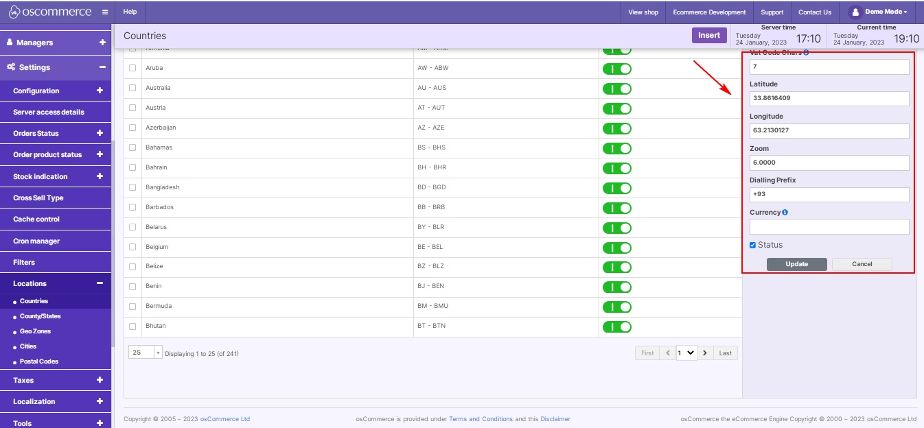Tick the Australia row checkbox
924x428 pixels.
pos(132,88)
